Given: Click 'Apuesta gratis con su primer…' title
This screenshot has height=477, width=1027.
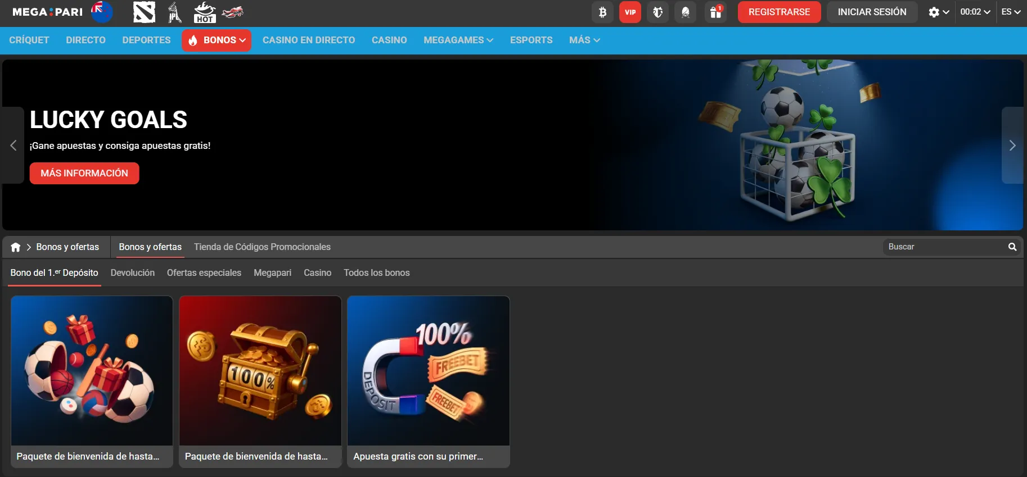Looking at the screenshot, I should [418, 456].
